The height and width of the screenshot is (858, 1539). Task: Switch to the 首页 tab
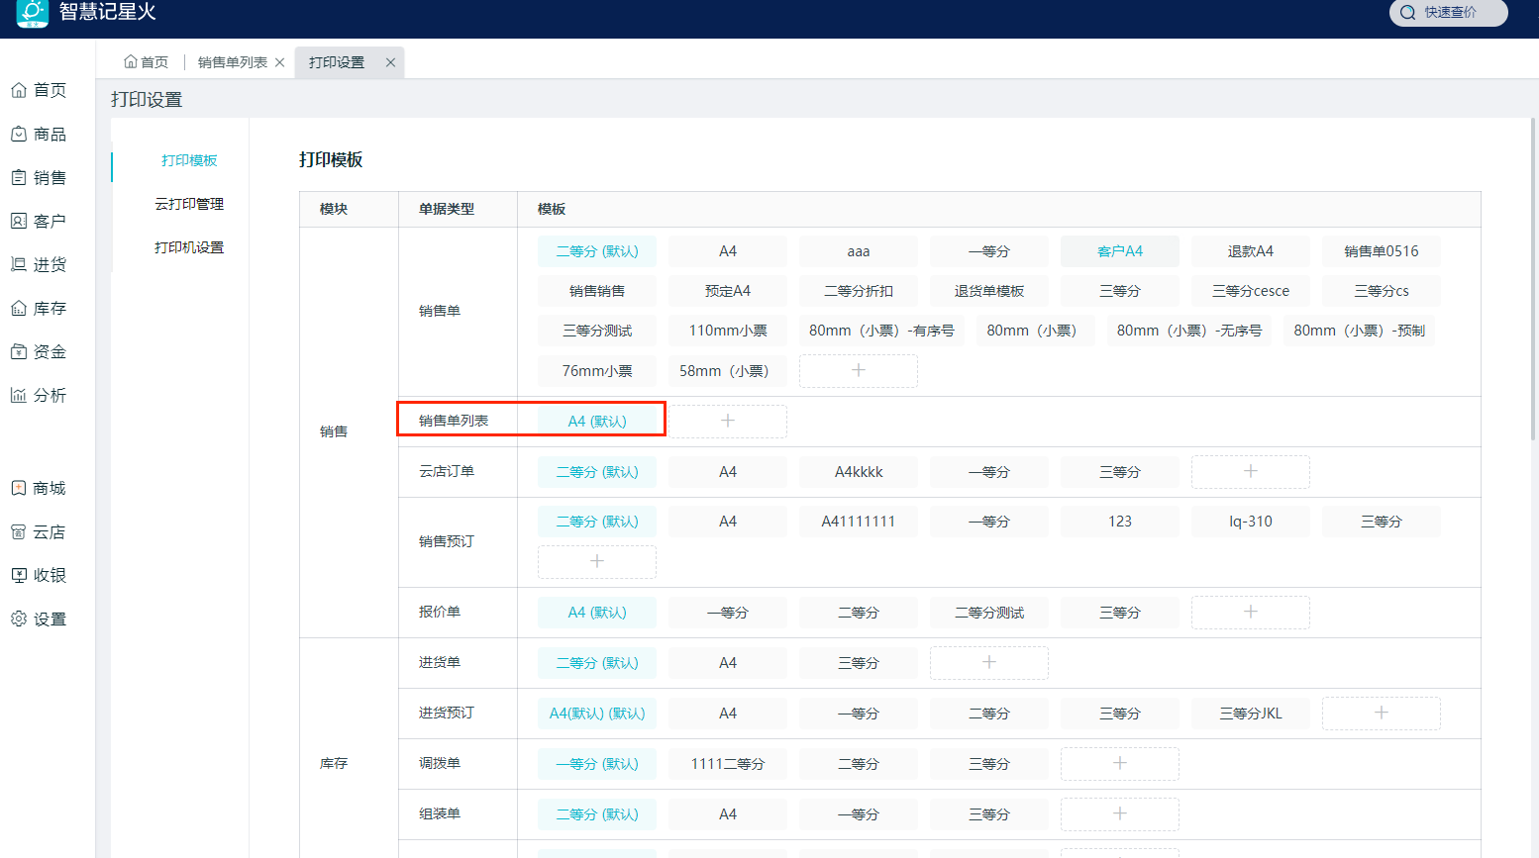pos(146,62)
